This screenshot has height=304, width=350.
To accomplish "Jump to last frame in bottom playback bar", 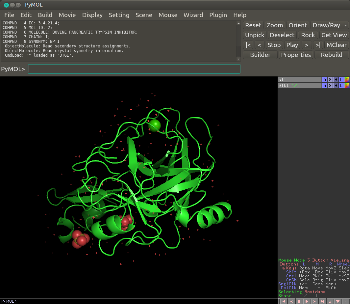I will 322,301.
